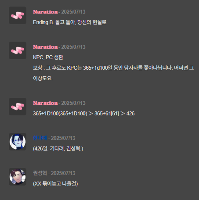Click the dice result 365+61[61] > 426
Screen dimensions: 199x200
tap(115, 114)
